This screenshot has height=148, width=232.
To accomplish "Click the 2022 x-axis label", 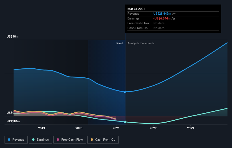I will tap(153, 128).
